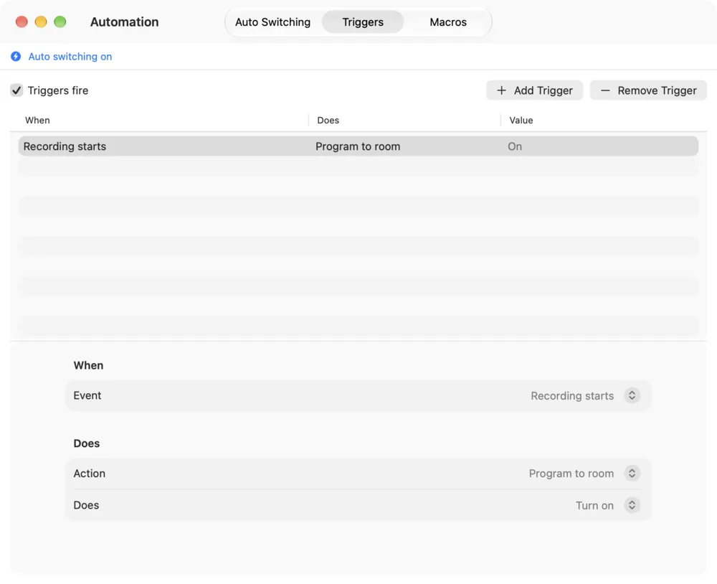Screen dimensions: 717x584
Task: Click the Action row label
Action: click(x=89, y=474)
